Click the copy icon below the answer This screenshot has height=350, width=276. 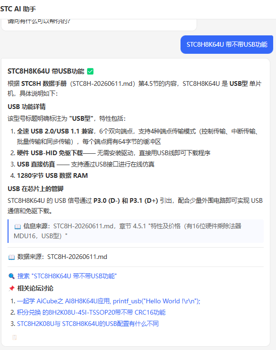coord(14,337)
